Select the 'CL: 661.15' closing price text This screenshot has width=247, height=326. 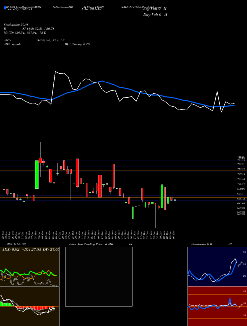click(x=92, y=9)
